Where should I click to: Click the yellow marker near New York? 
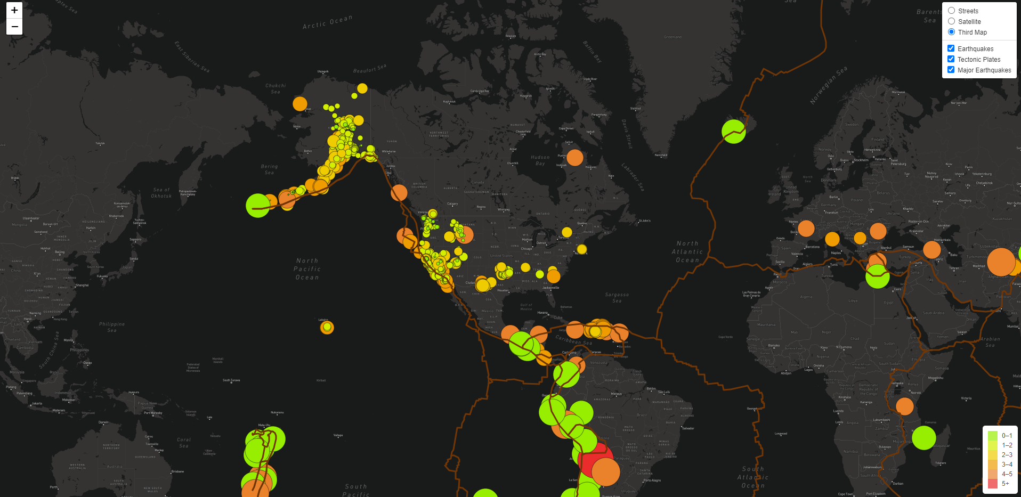582,249
